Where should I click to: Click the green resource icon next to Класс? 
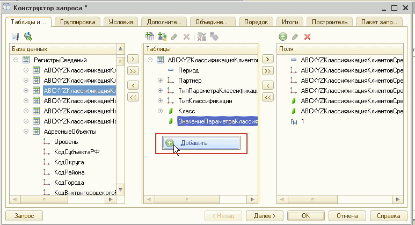(171, 111)
